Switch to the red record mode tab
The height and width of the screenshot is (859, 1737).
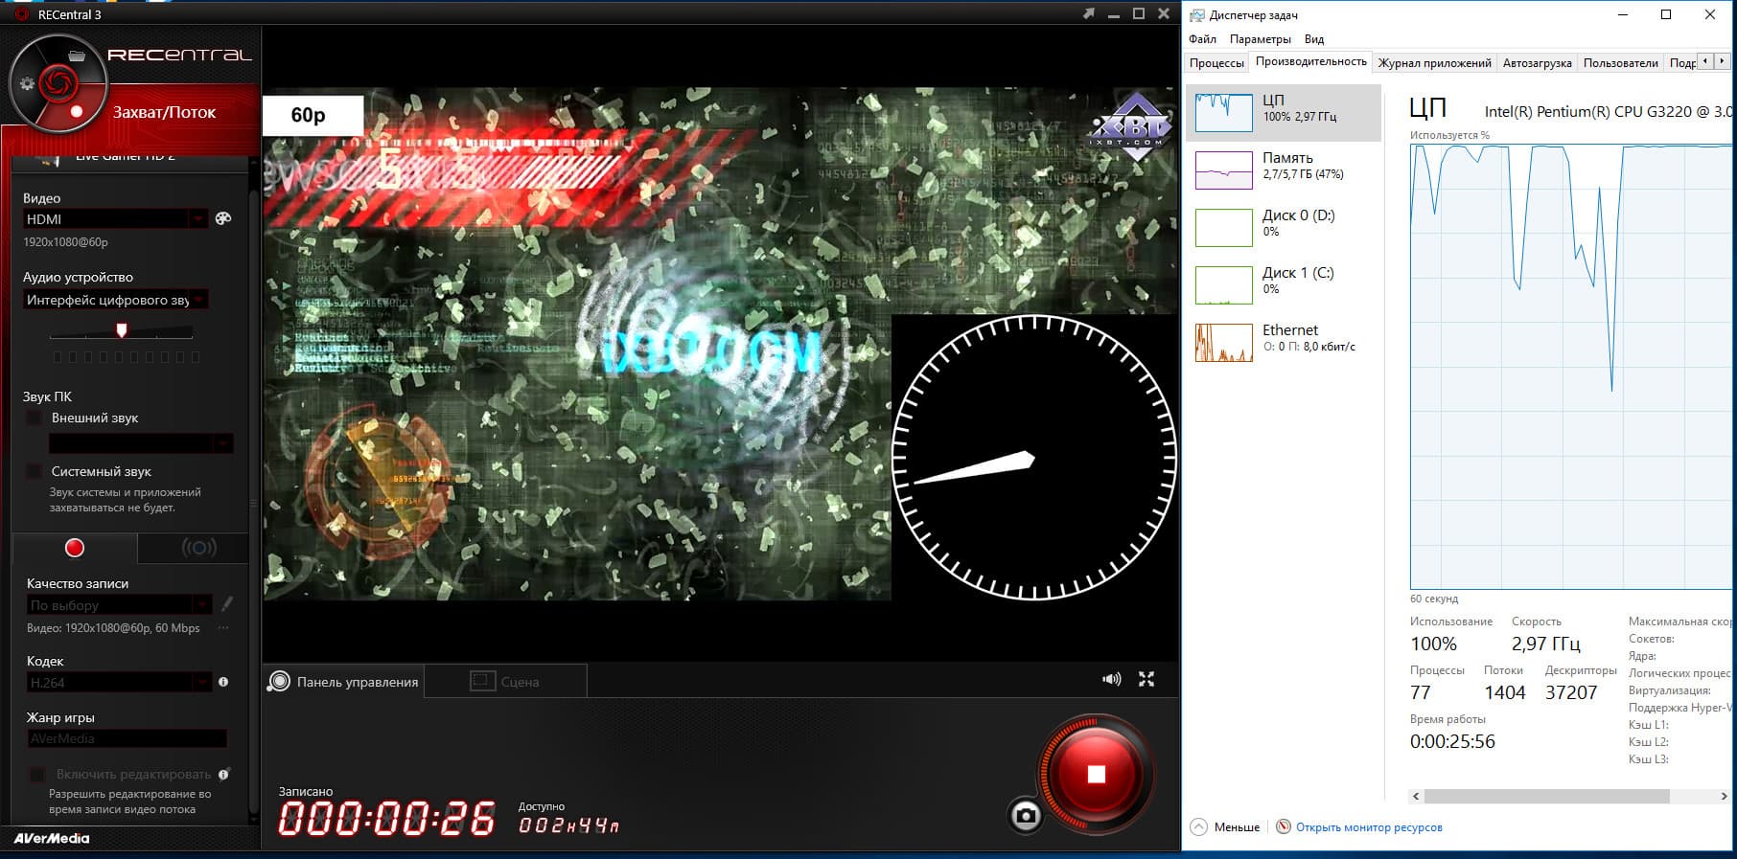[75, 548]
